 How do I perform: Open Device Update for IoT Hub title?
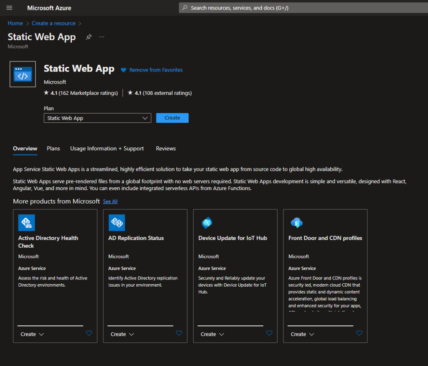(232, 238)
